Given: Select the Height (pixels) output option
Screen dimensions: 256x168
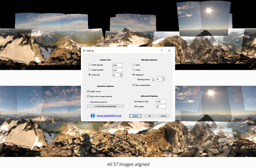Looking at the screenshot, I should tap(89, 70).
